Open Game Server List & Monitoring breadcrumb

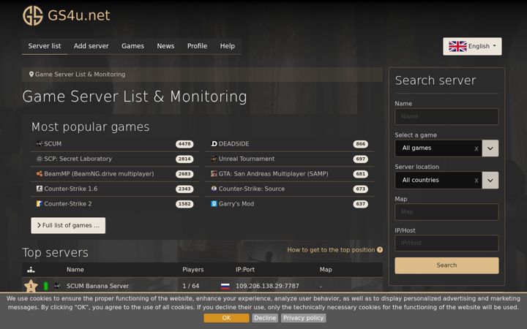pos(81,74)
